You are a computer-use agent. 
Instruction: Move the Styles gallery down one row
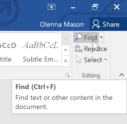[66, 50]
